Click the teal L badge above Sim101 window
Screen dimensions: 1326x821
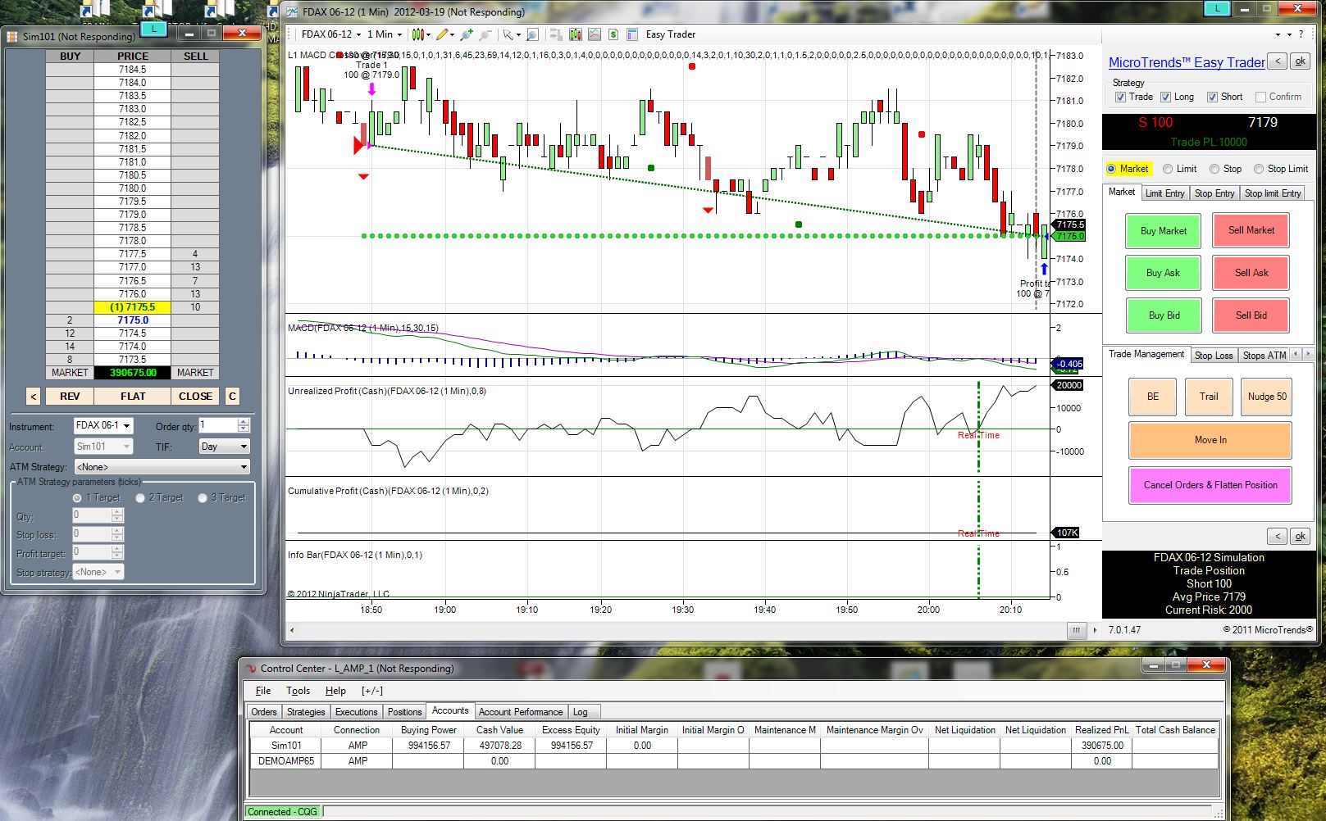coord(153,29)
